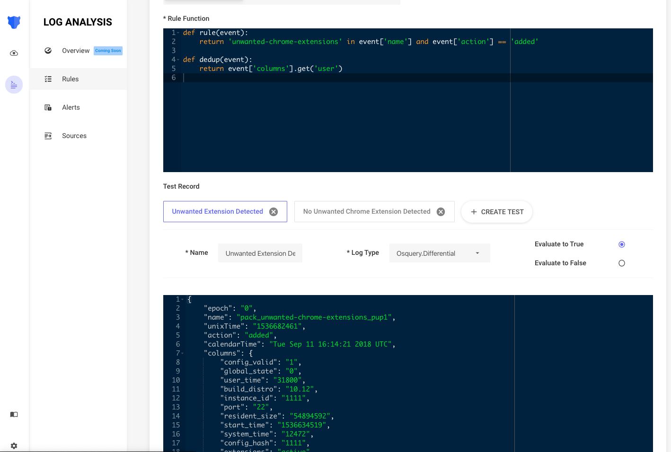The height and width of the screenshot is (452, 671).
Task: Click the Test Record label
Action: 181,186
